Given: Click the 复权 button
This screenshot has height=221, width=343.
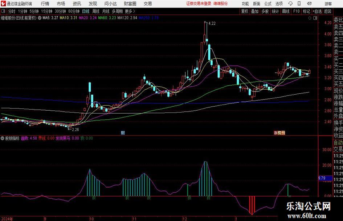Looking at the screenshot, I should point(245,11).
